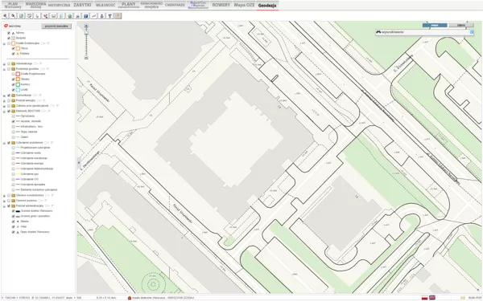Switch map view to zdjęcia button
Viewport: 483px width, 301px height.
pyautogui.click(x=461, y=25)
